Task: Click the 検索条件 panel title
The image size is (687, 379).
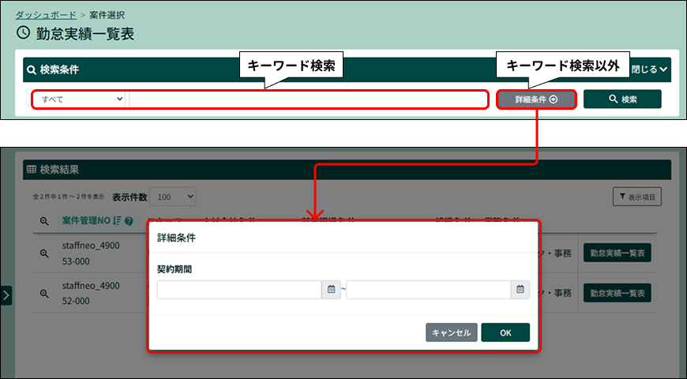Action: tap(59, 69)
